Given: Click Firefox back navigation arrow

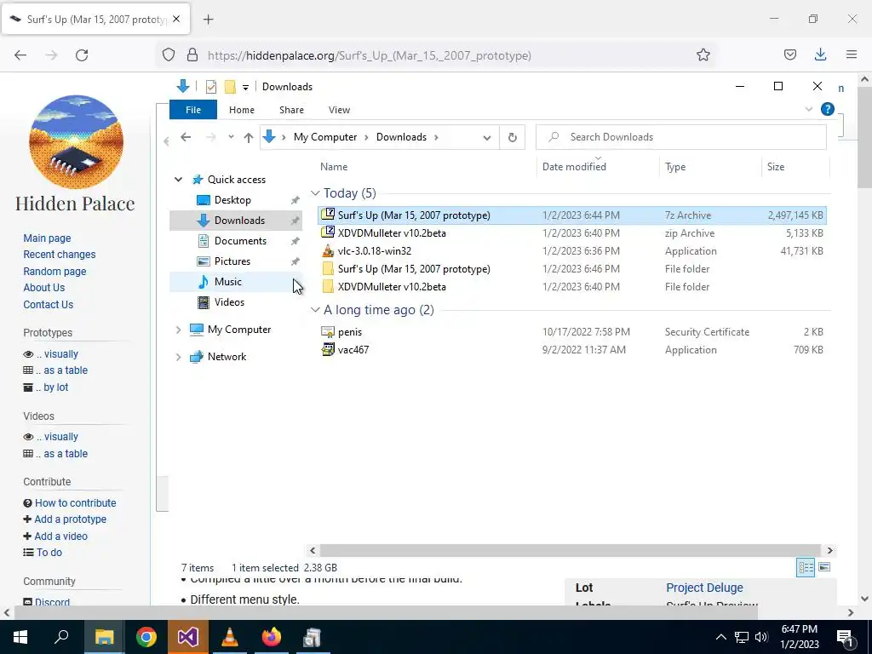Looking at the screenshot, I should [20, 55].
